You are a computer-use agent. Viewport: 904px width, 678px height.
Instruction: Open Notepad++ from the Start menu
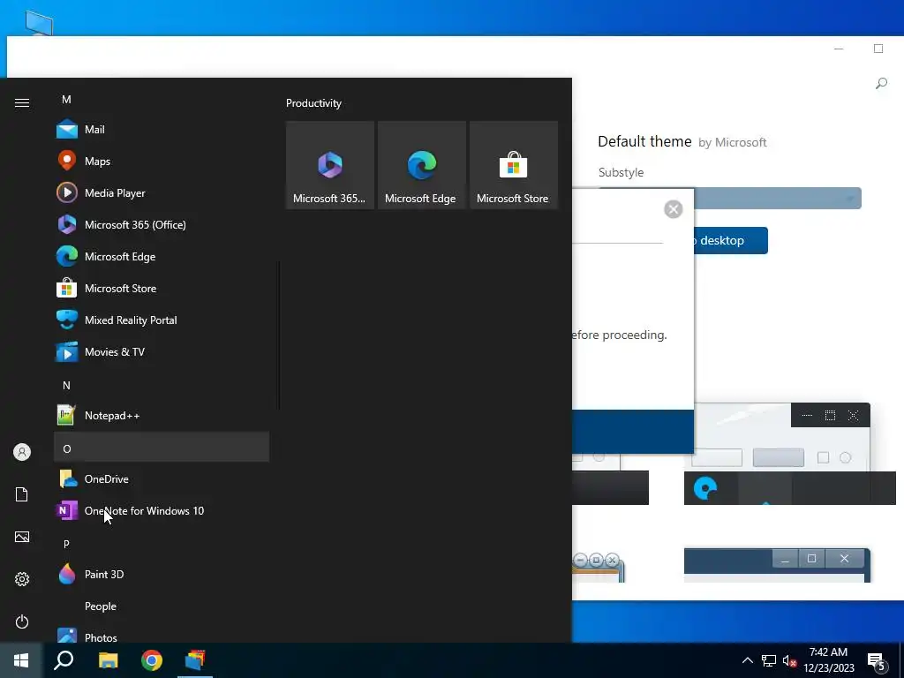(x=162, y=415)
